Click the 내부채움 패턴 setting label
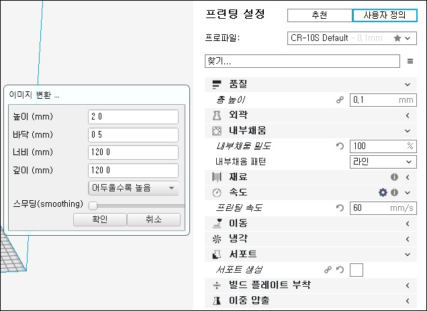The width and height of the screenshot is (427, 311). 241,162
